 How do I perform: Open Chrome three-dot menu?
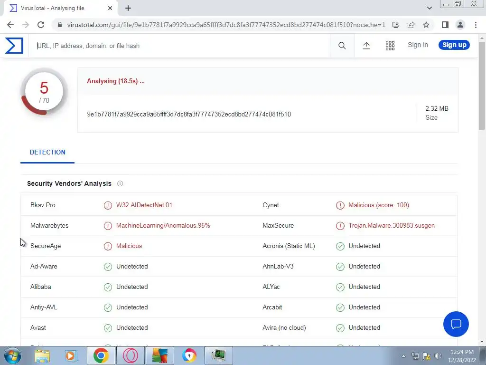coord(476,25)
